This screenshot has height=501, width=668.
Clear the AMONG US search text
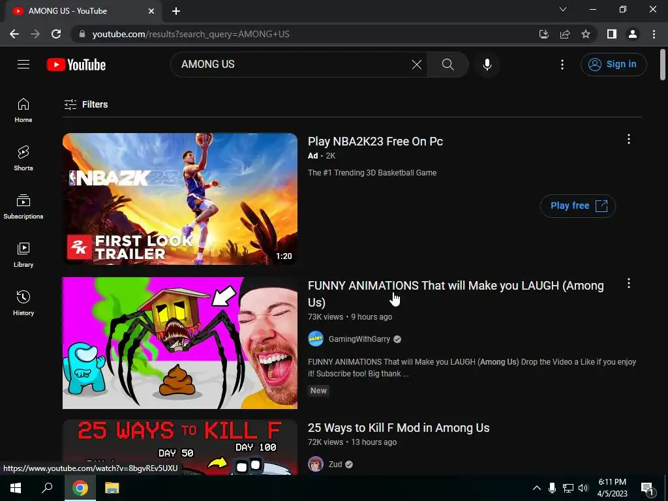[417, 65]
